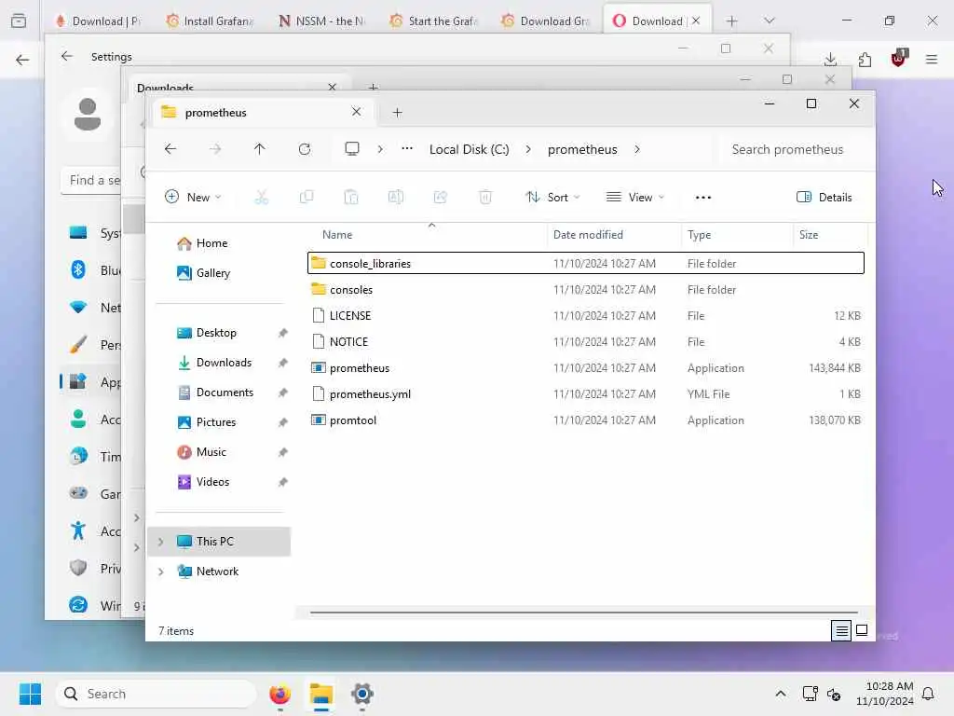Expand the This PC tree node
The image size is (954, 716).
pyautogui.click(x=160, y=542)
